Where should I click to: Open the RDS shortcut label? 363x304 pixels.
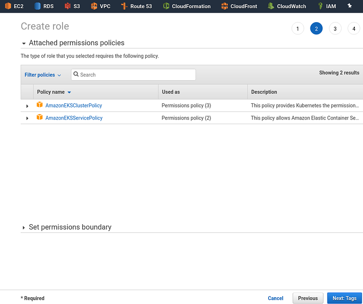(x=49, y=6)
